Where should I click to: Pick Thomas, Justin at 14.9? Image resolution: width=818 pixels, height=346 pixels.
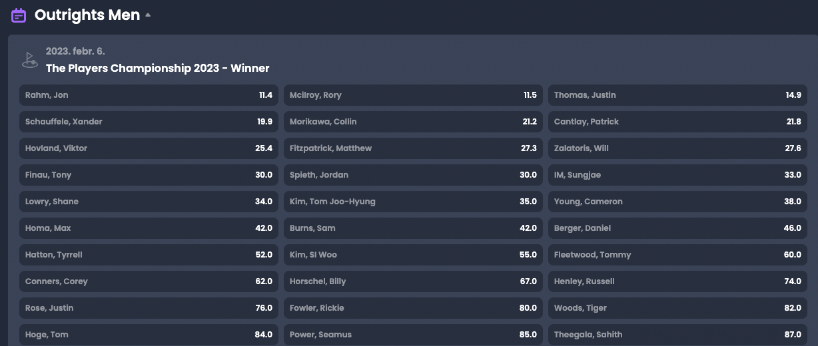pyautogui.click(x=677, y=95)
